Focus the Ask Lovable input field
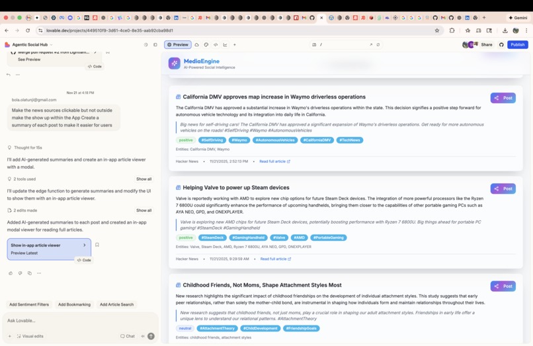 pyautogui.click(x=80, y=320)
